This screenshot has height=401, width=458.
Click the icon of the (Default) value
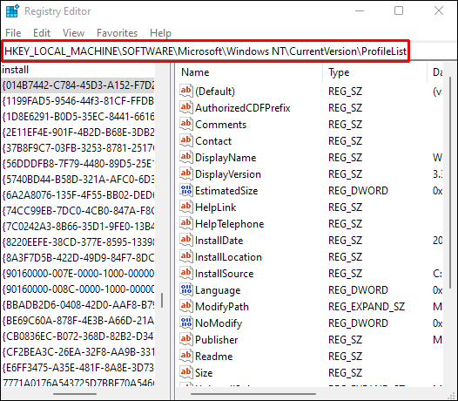pyautogui.click(x=186, y=91)
